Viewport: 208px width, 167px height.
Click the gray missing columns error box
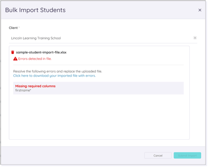99,88
